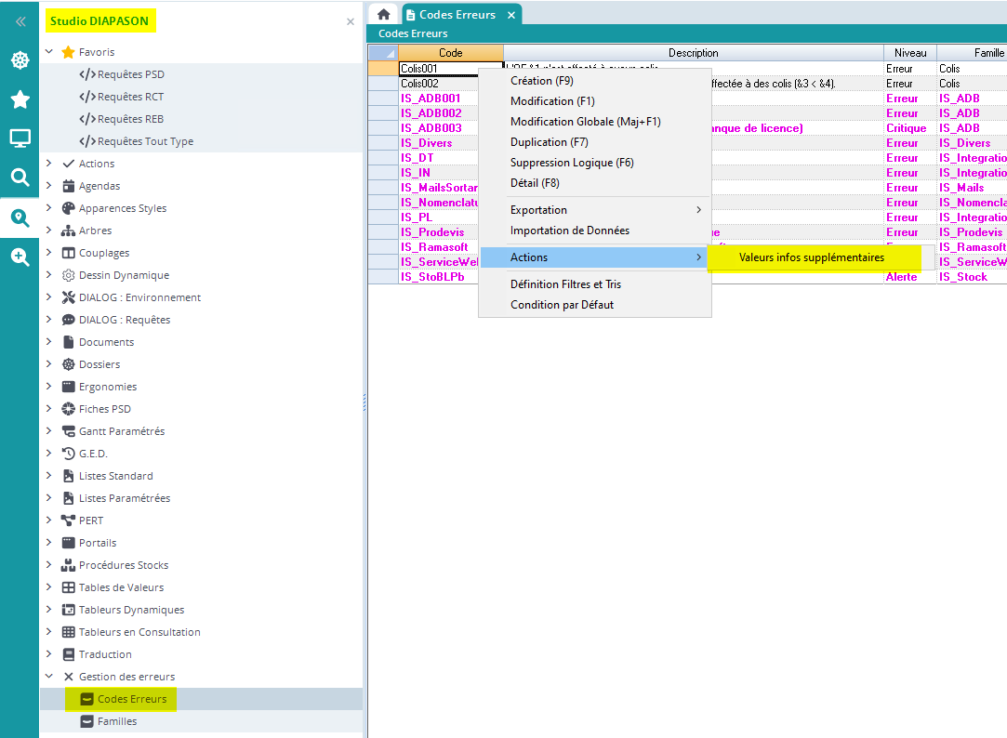The width and height of the screenshot is (1007, 738).
Task: Close the Studio DIAPASON panel
Action: click(x=351, y=21)
